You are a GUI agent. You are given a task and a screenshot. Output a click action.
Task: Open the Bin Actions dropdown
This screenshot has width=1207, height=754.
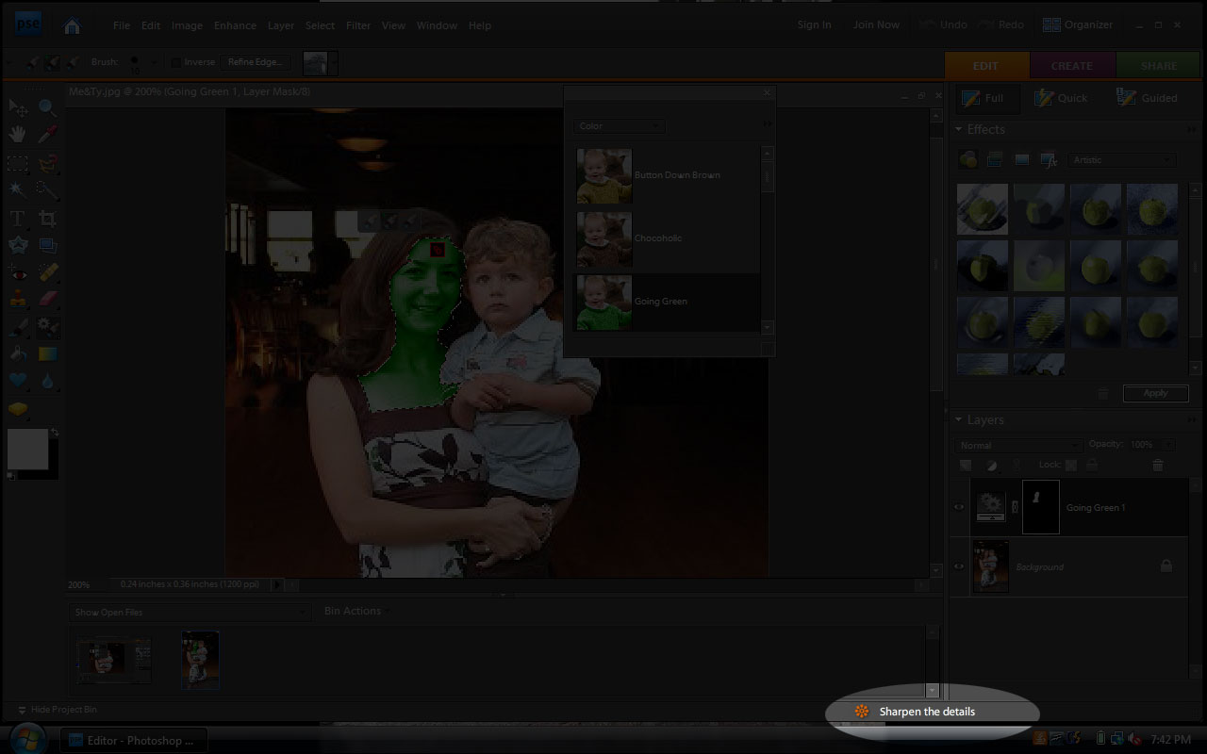click(355, 611)
